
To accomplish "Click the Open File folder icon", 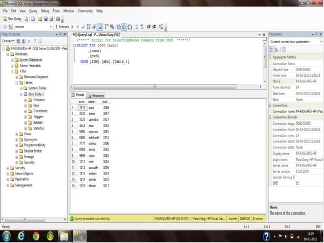I will pos(39,18).
